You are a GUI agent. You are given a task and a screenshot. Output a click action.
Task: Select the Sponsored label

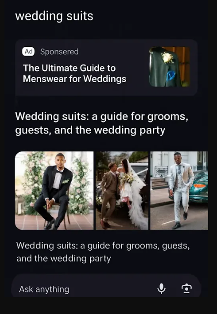(x=59, y=52)
